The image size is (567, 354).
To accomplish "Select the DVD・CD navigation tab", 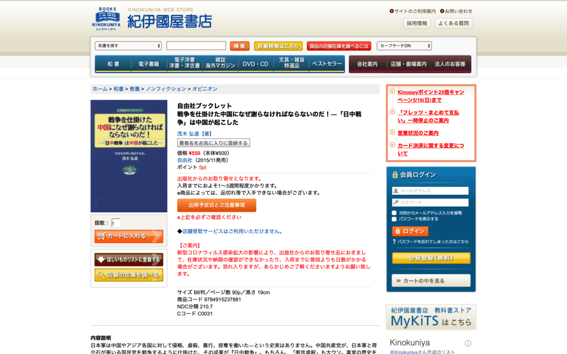I will [255, 64].
